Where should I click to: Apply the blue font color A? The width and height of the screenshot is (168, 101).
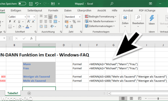[27, 26]
